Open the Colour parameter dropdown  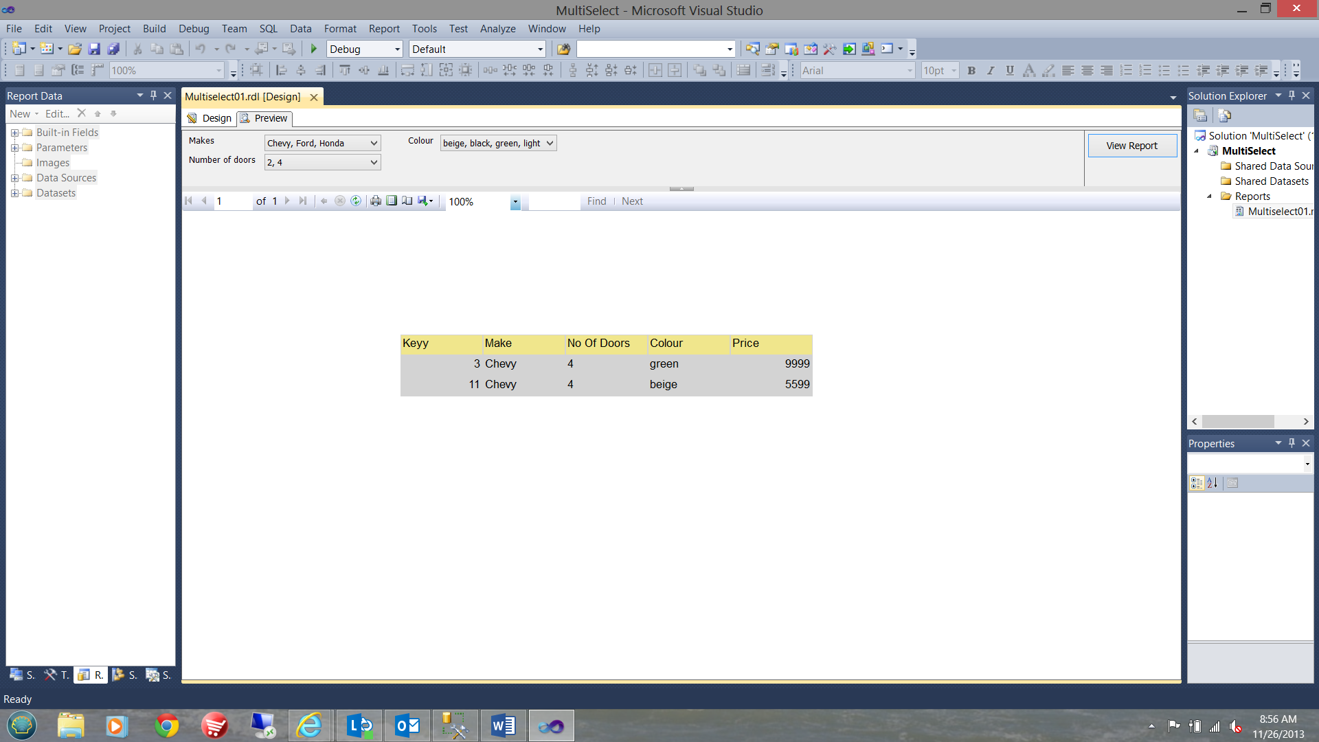550,143
